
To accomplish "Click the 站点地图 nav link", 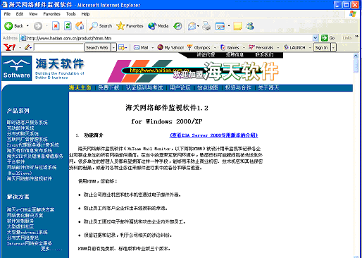I will (208, 88).
